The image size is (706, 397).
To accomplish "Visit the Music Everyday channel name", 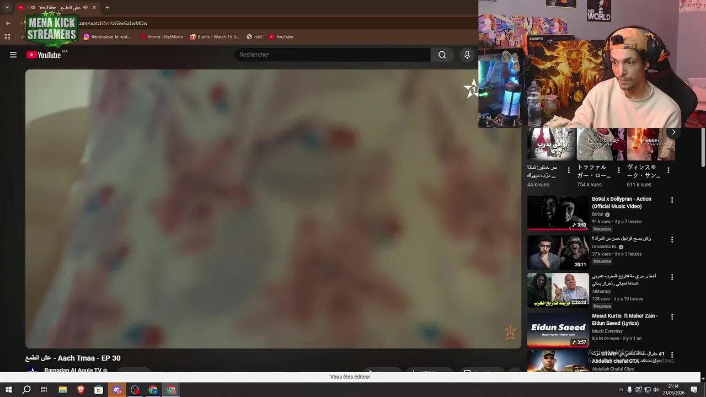I will click(607, 331).
